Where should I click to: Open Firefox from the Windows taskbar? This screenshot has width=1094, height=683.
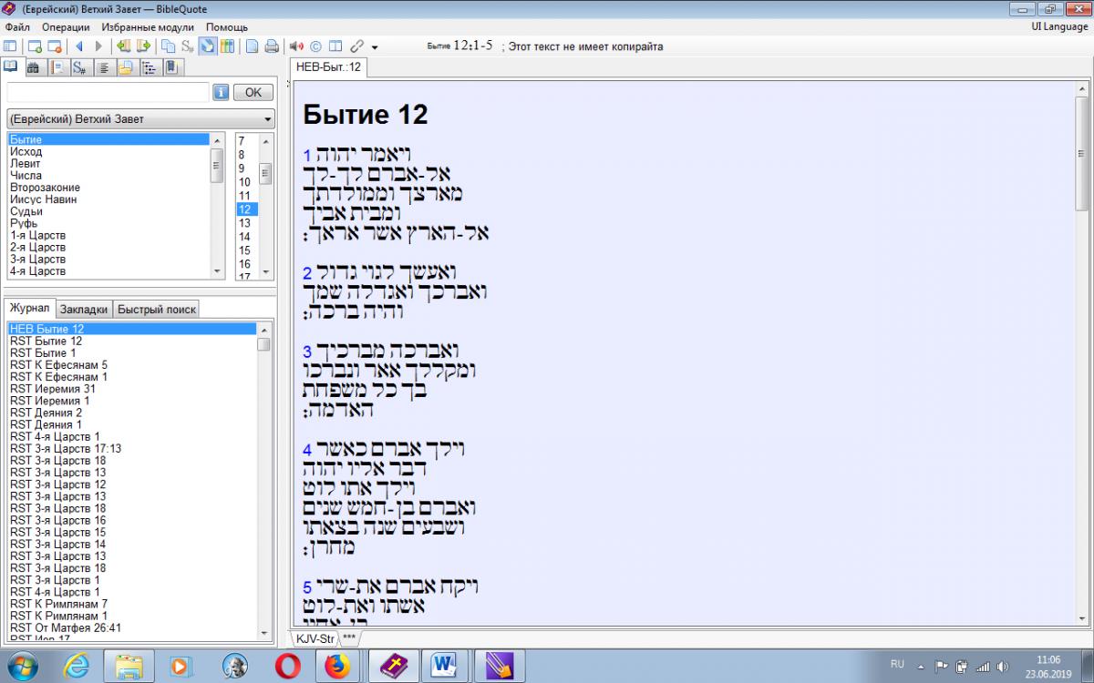(x=337, y=666)
